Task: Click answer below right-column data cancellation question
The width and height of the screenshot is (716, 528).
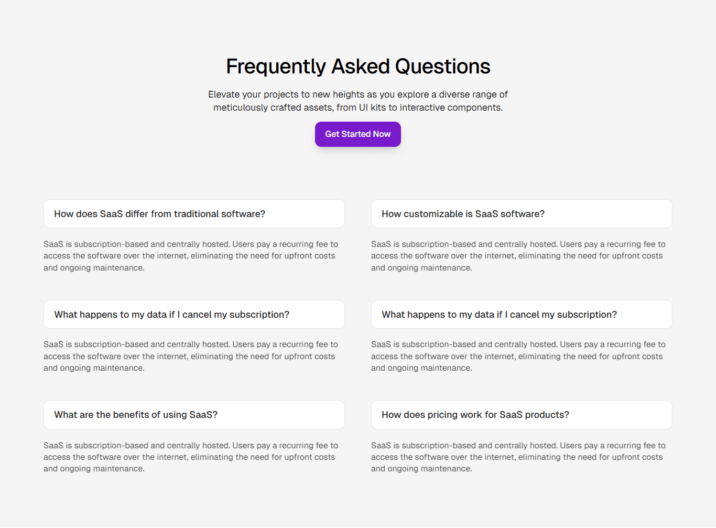Action: (518, 357)
